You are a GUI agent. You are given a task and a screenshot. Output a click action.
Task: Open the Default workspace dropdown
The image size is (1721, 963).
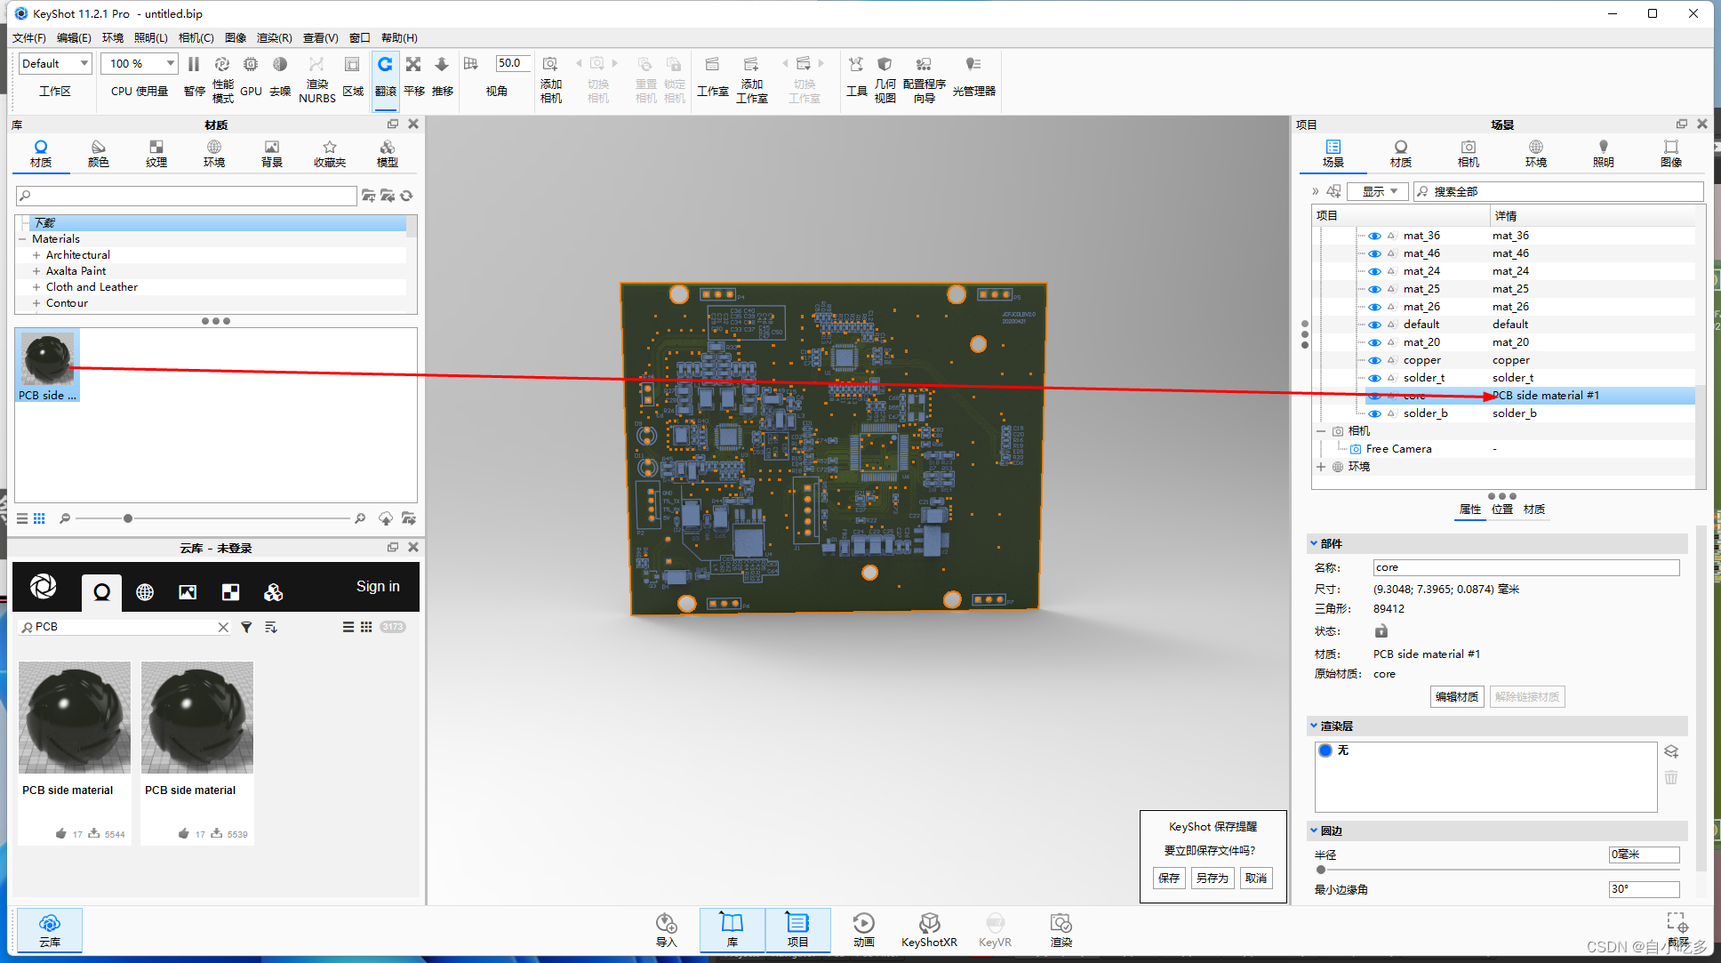pos(55,63)
